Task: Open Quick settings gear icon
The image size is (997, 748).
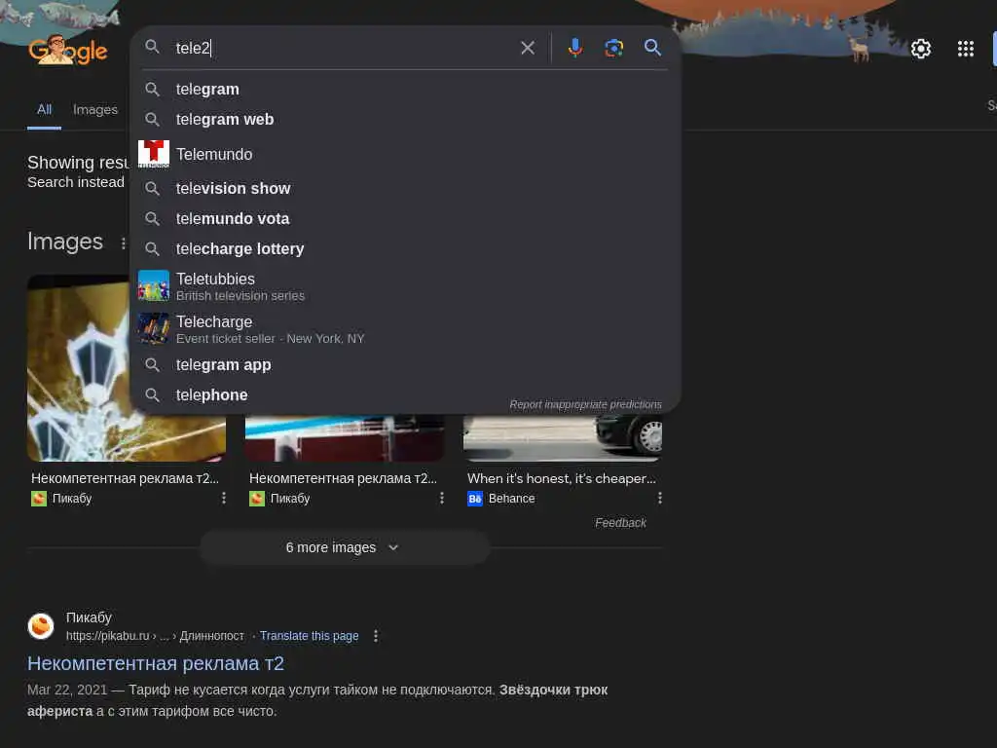Action: coord(920,49)
